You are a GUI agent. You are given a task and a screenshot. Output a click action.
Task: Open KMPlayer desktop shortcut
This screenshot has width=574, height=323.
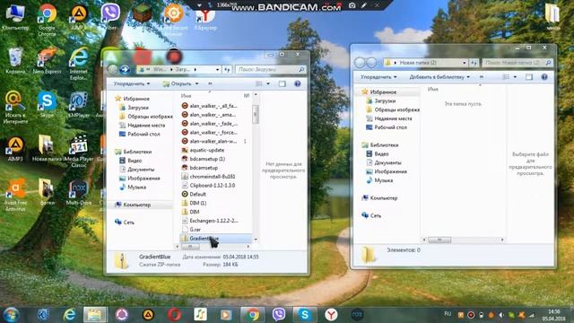pyautogui.click(x=79, y=104)
